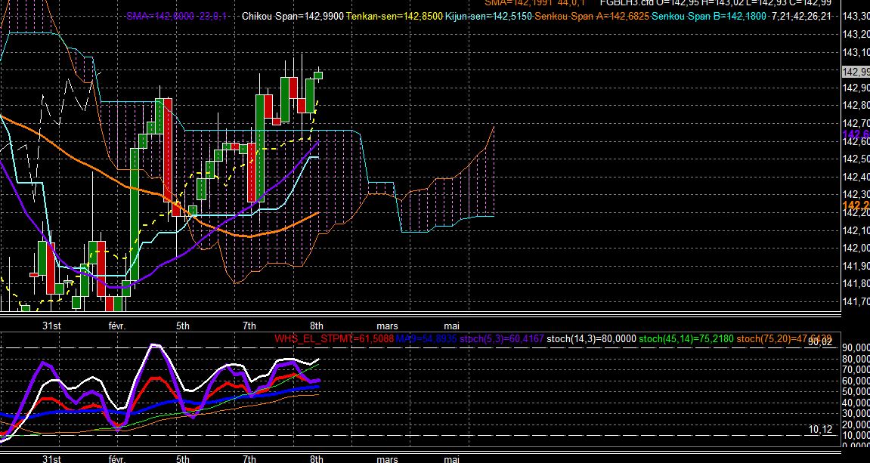
Task: Click the 8th date under the price chart
Action: tap(316, 326)
